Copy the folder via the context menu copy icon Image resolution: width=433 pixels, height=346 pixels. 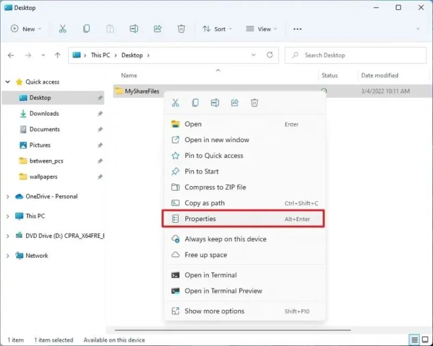(x=195, y=103)
